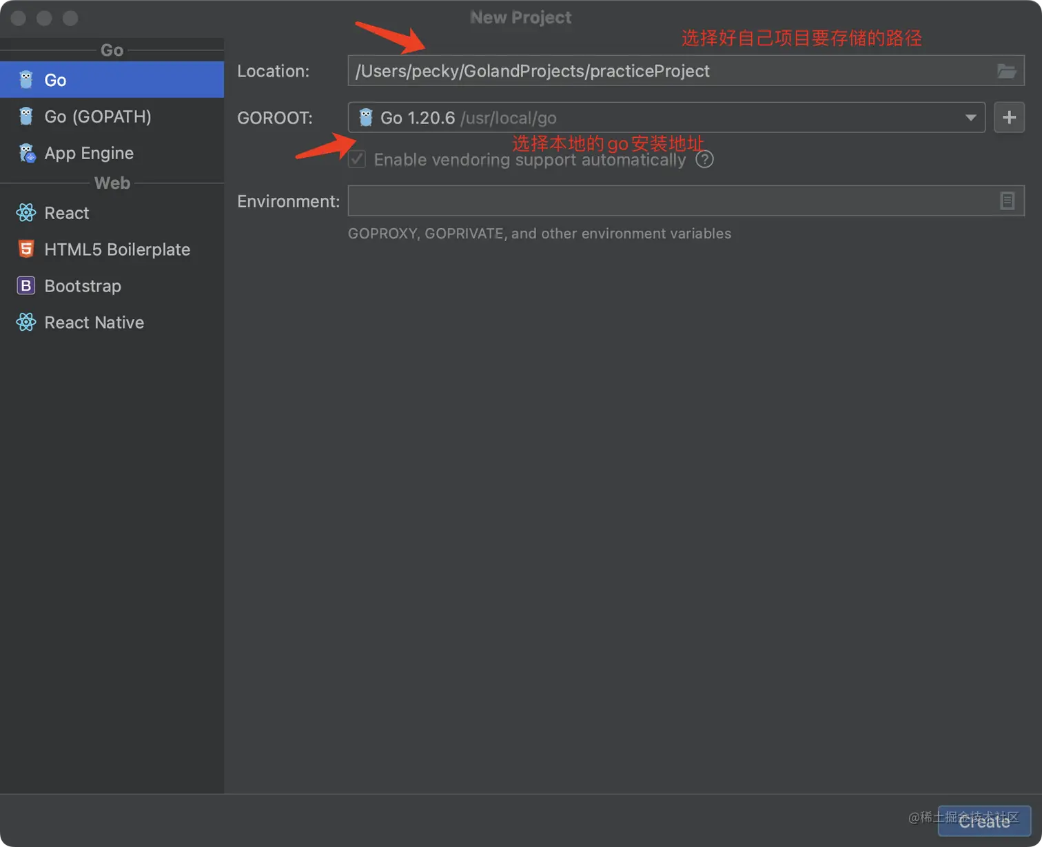Select Bootstrap project template
This screenshot has width=1042, height=847.
pos(112,286)
